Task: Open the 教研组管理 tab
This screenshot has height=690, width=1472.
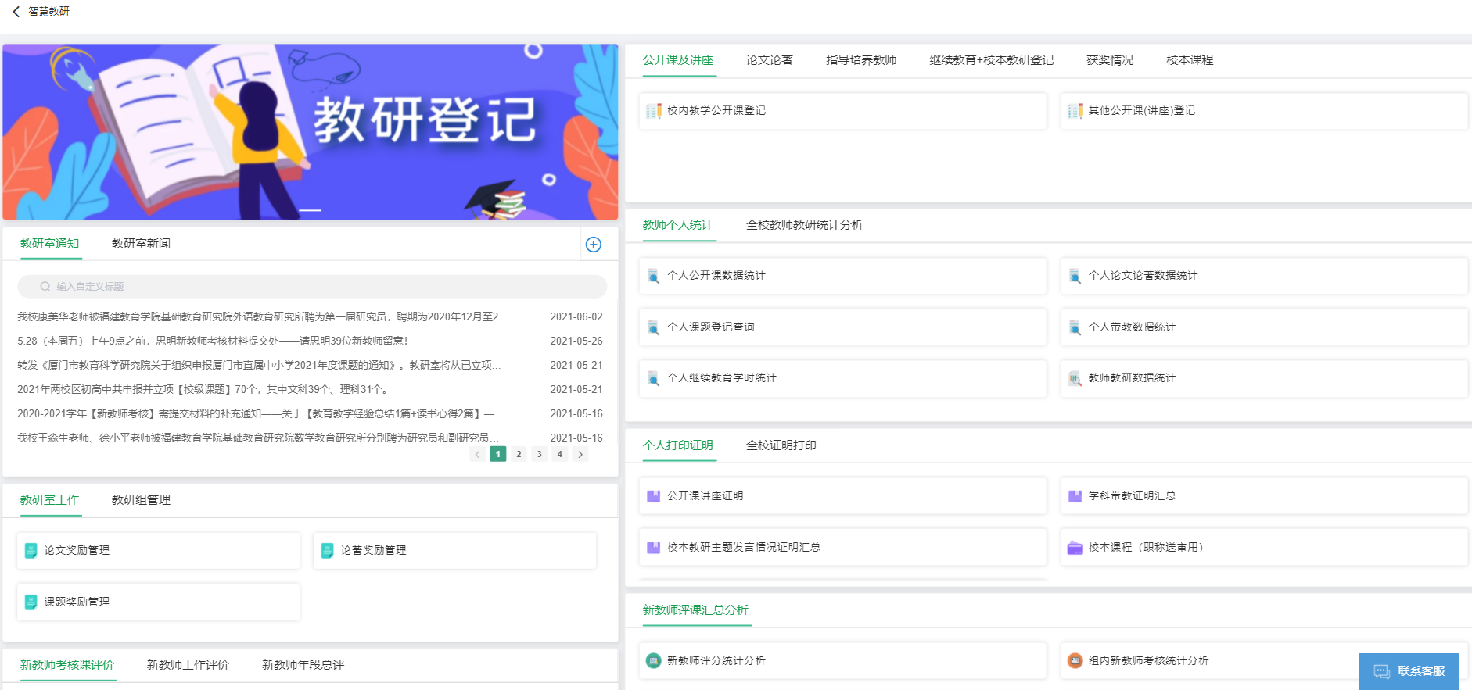Action: click(141, 500)
